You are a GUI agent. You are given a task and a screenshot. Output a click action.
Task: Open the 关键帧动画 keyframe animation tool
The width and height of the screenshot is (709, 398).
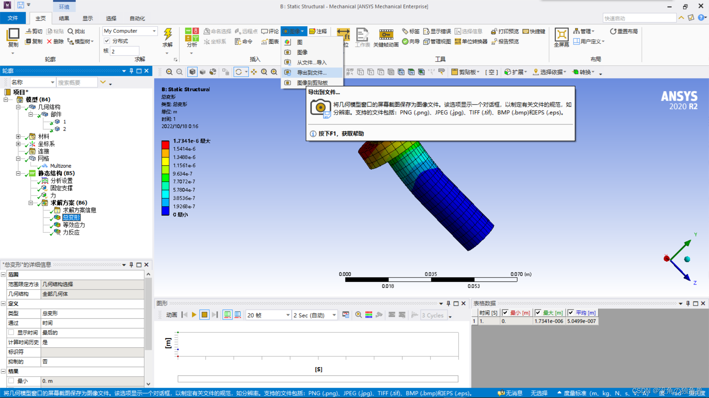point(386,35)
